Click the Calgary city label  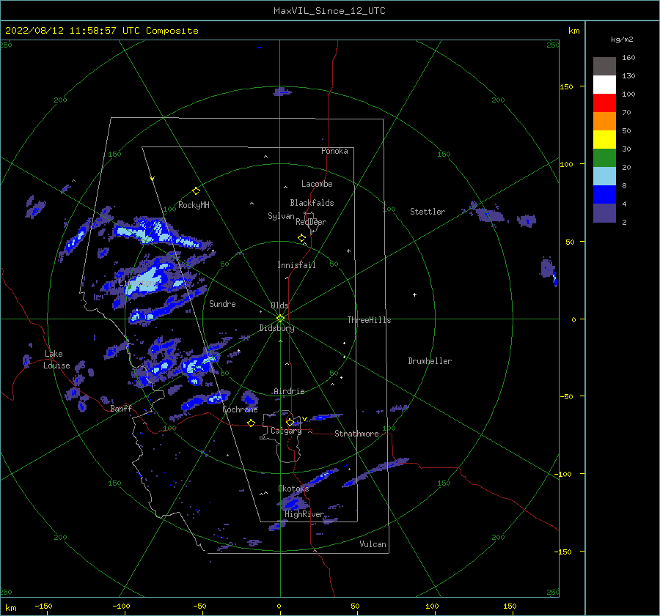286,431
